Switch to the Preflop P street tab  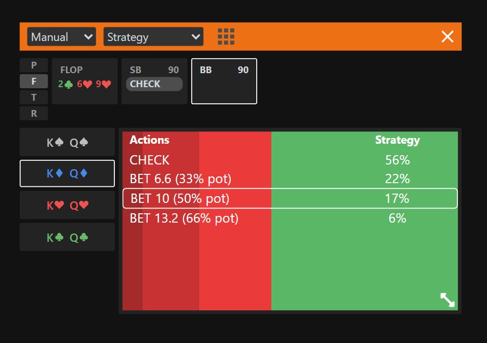[x=34, y=65]
